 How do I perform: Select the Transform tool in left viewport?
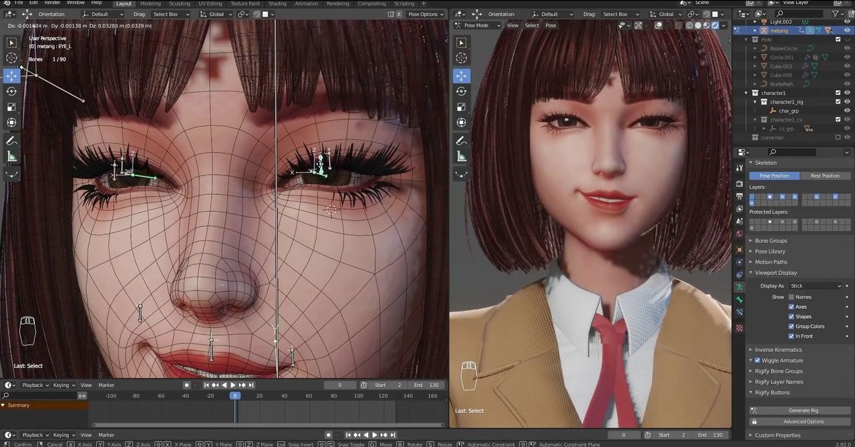pyautogui.click(x=12, y=123)
